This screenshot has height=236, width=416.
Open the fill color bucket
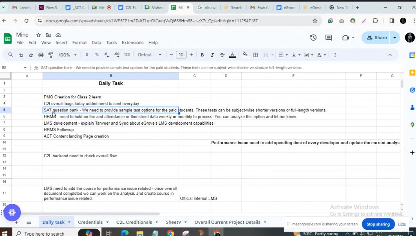[x=245, y=54]
